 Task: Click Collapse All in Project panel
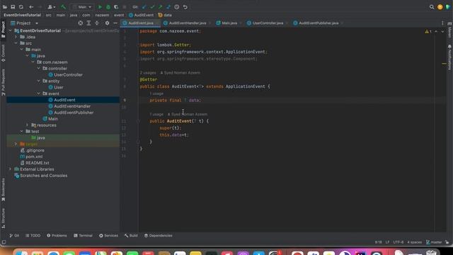click(x=97, y=23)
